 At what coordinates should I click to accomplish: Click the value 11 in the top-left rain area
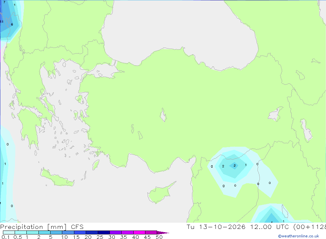pyautogui.click(x=2, y=22)
